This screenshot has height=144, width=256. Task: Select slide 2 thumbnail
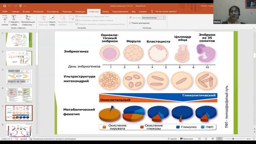pyautogui.click(x=19, y=58)
